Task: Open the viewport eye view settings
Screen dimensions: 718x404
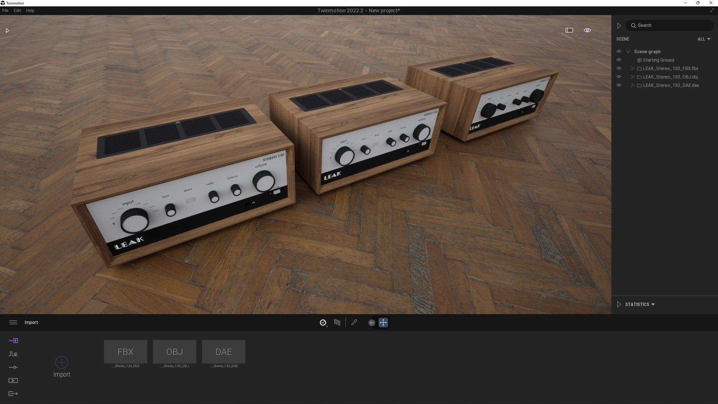Action: (x=587, y=30)
